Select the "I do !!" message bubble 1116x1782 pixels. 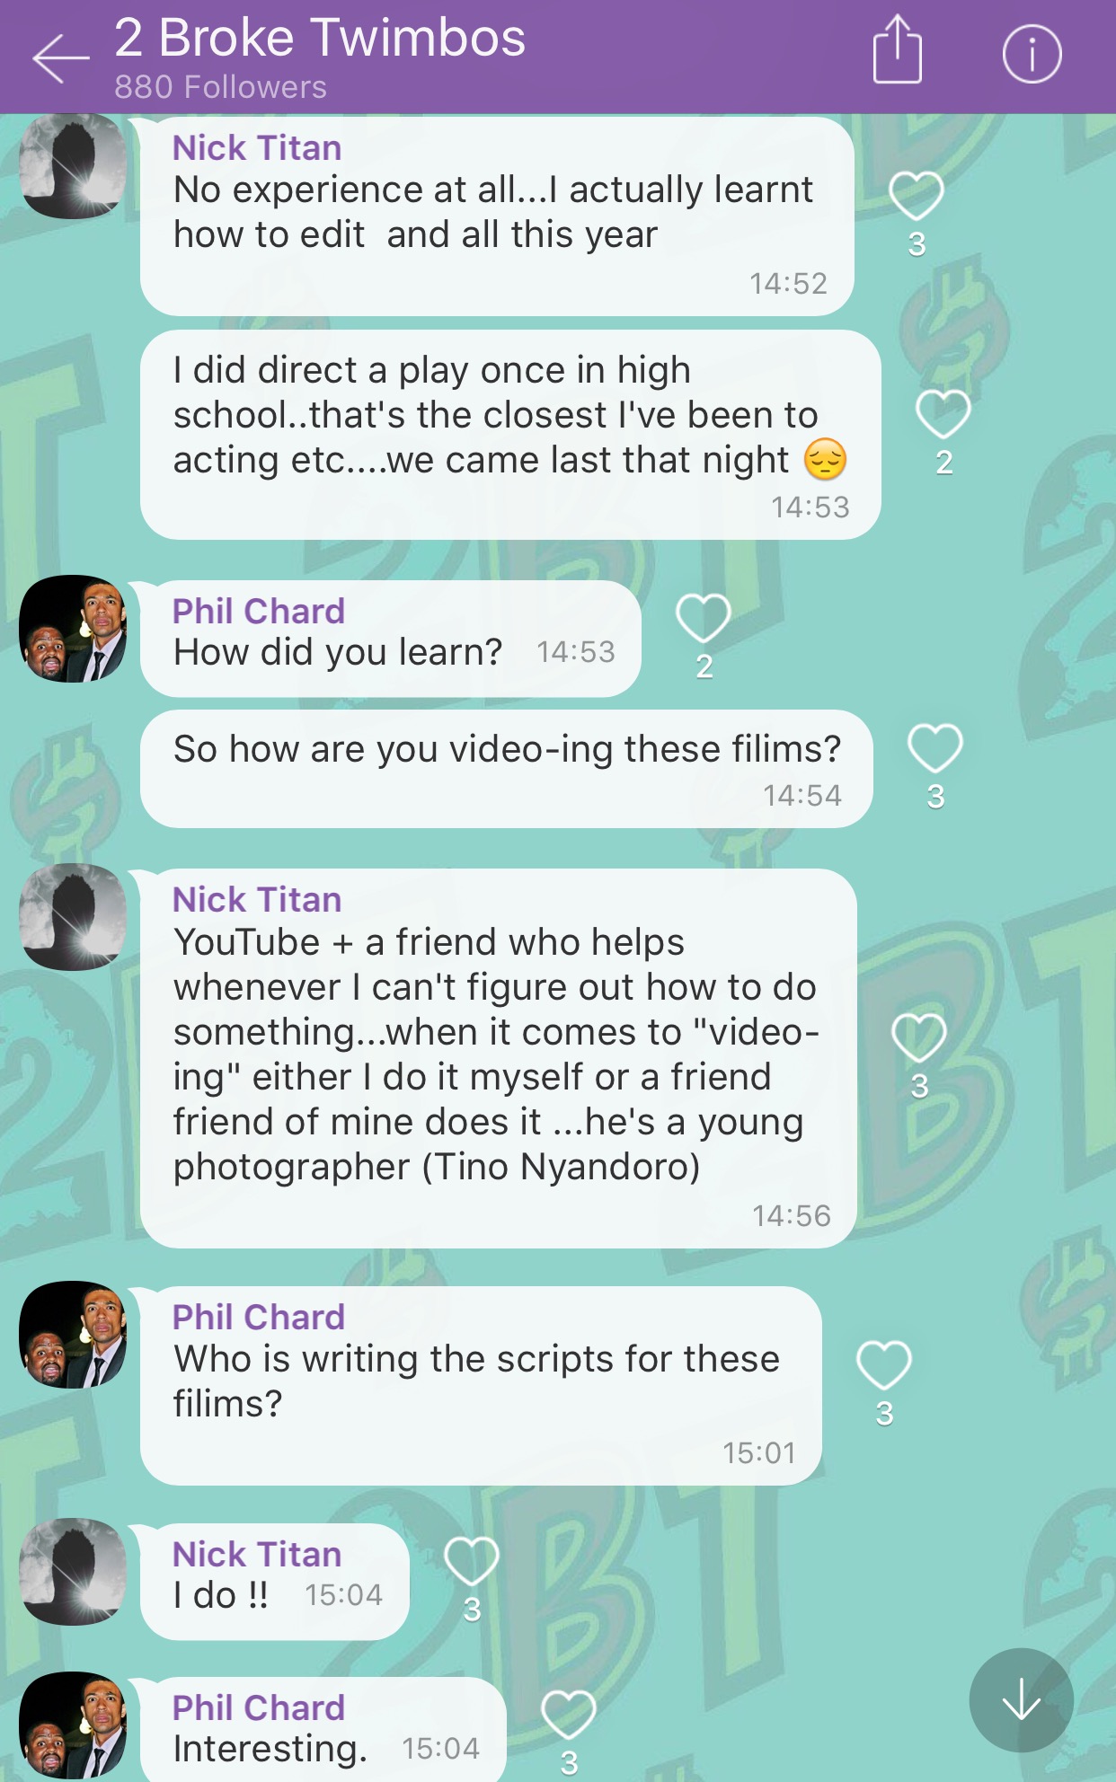pos(275,1582)
